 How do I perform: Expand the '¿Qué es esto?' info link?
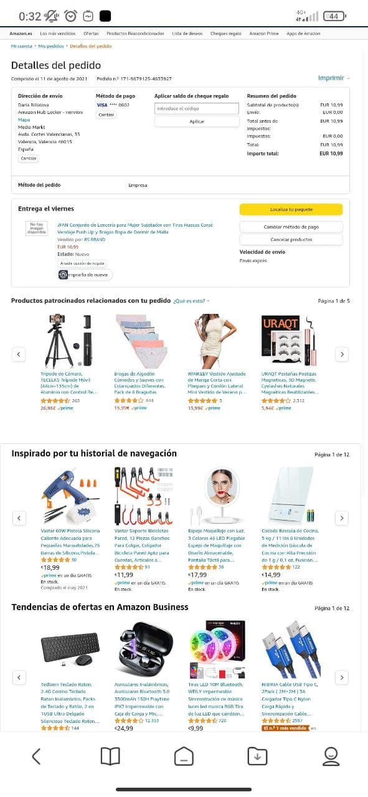tap(191, 301)
